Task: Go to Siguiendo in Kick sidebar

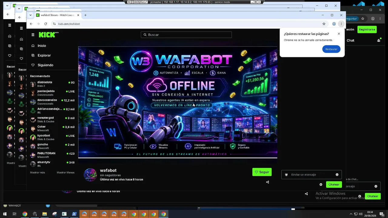Action: [x=45, y=65]
